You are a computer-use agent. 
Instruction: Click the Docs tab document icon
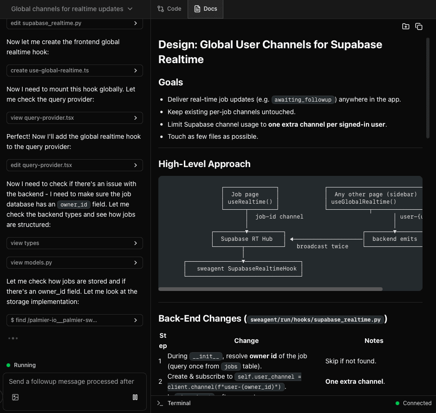click(197, 9)
